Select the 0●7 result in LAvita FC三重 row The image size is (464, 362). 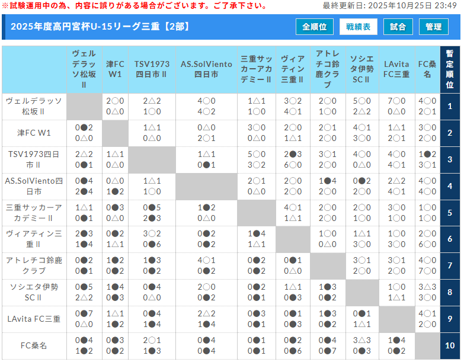click(x=84, y=313)
